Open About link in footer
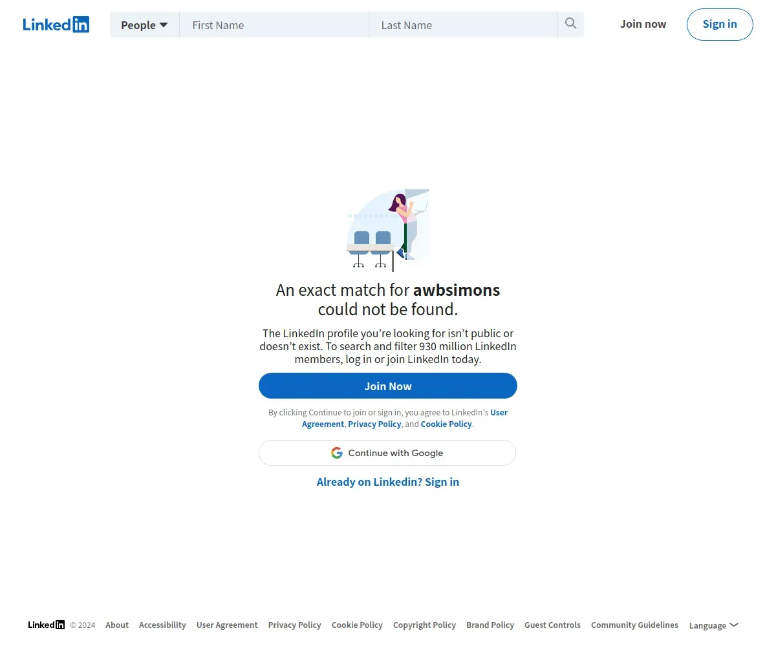This screenshot has height=646, width=776. [x=117, y=625]
